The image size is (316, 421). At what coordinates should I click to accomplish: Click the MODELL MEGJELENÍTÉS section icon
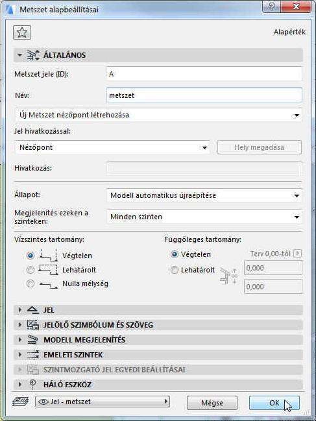tap(33, 340)
